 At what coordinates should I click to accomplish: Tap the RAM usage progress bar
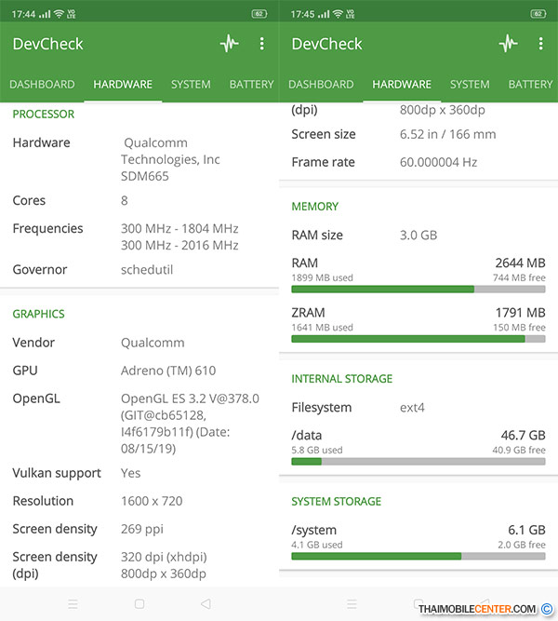click(x=418, y=290)
